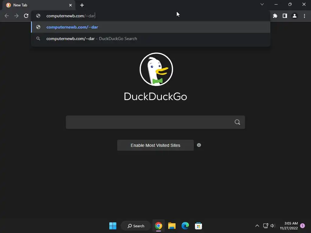
Task: Choose the computernewb.com/~dar URL suggestion
Action: (x=151, y=27)
